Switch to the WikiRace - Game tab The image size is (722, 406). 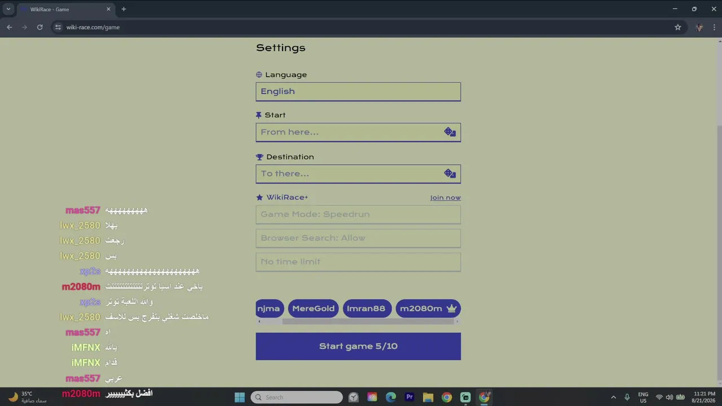[x=65, y=9]
